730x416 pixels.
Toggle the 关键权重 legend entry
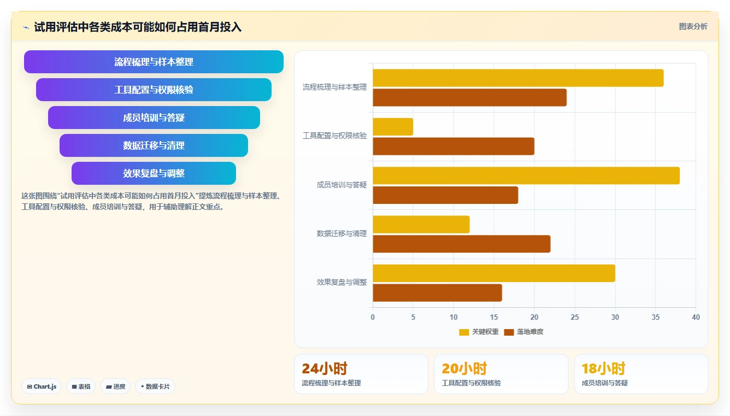[x=479, y=332]
